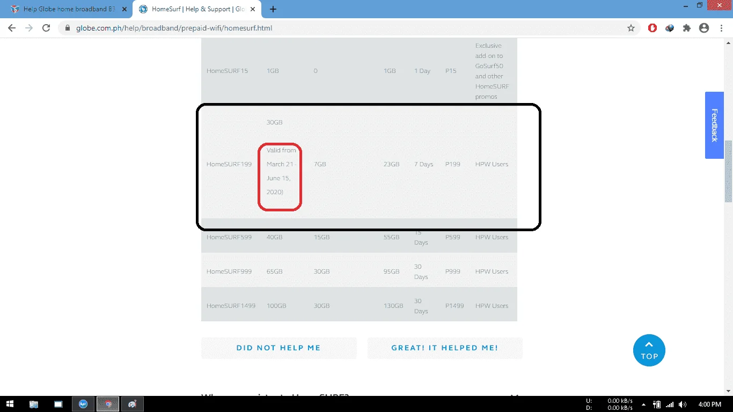This screenshot has width=733, height=412.
Task: Click the 55GB total data cell
Action: (391, 237)
